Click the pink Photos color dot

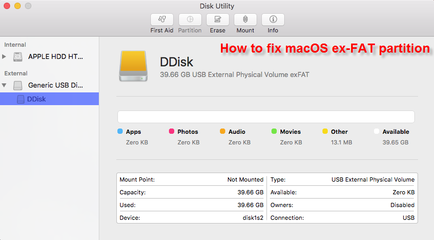pos(172,131)
